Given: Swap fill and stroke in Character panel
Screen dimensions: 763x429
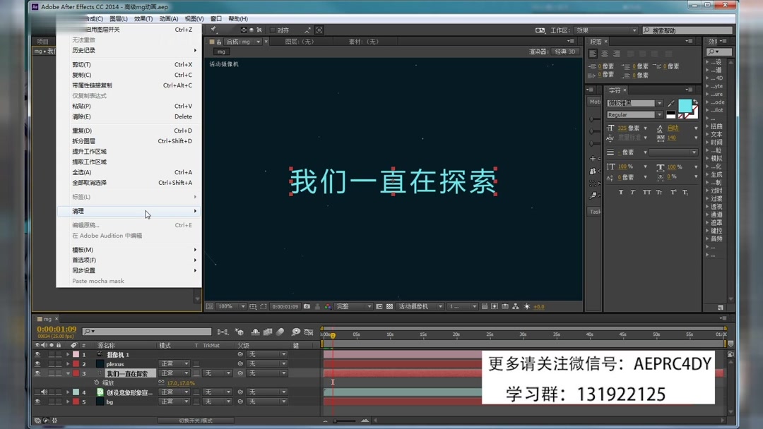Looking at the screenshot, I should pos(696,102).
